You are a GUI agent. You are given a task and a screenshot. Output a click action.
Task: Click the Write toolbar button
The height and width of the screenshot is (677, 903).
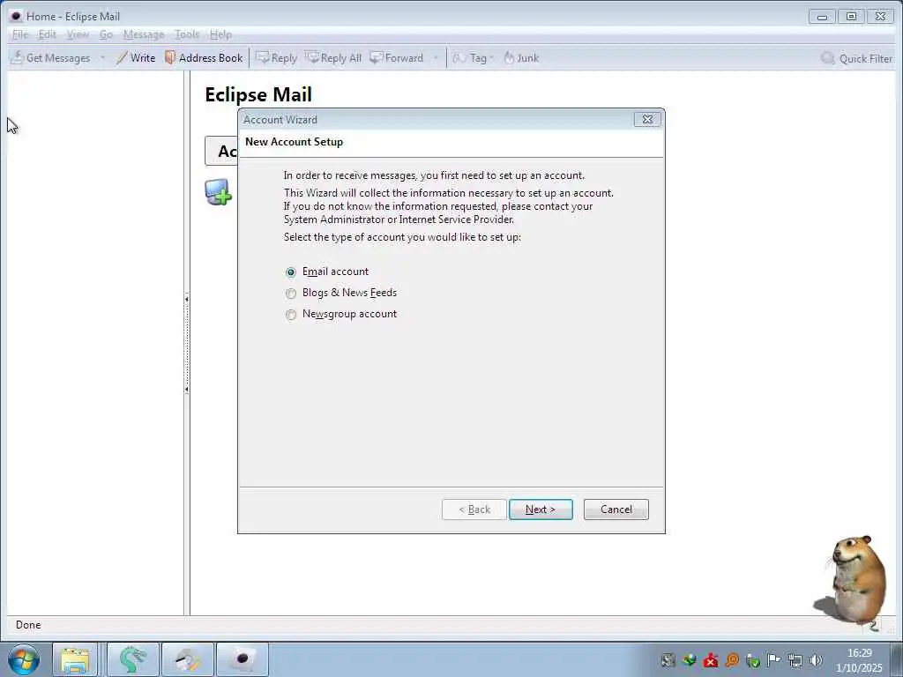point(136,58)
